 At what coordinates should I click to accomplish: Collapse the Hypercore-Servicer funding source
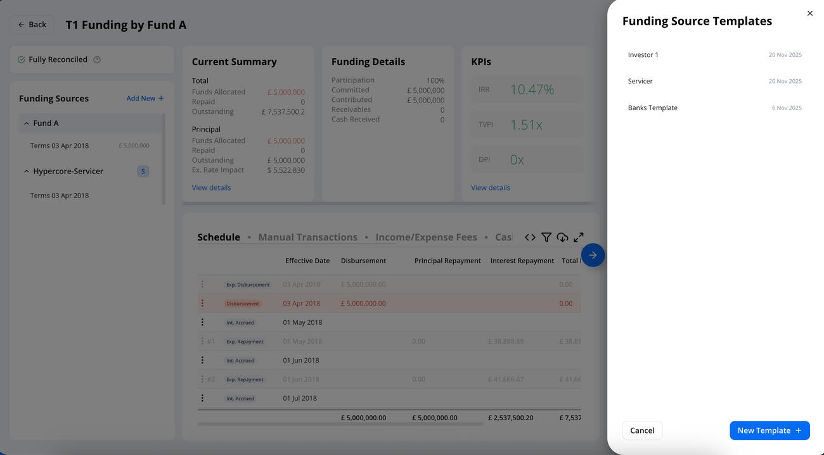tap(26, 171)
